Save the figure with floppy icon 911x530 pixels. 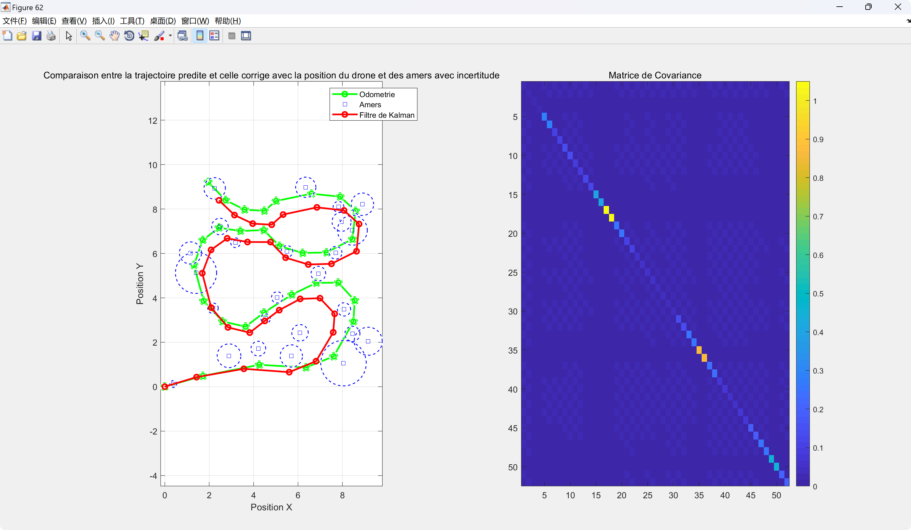pos(36,36)
